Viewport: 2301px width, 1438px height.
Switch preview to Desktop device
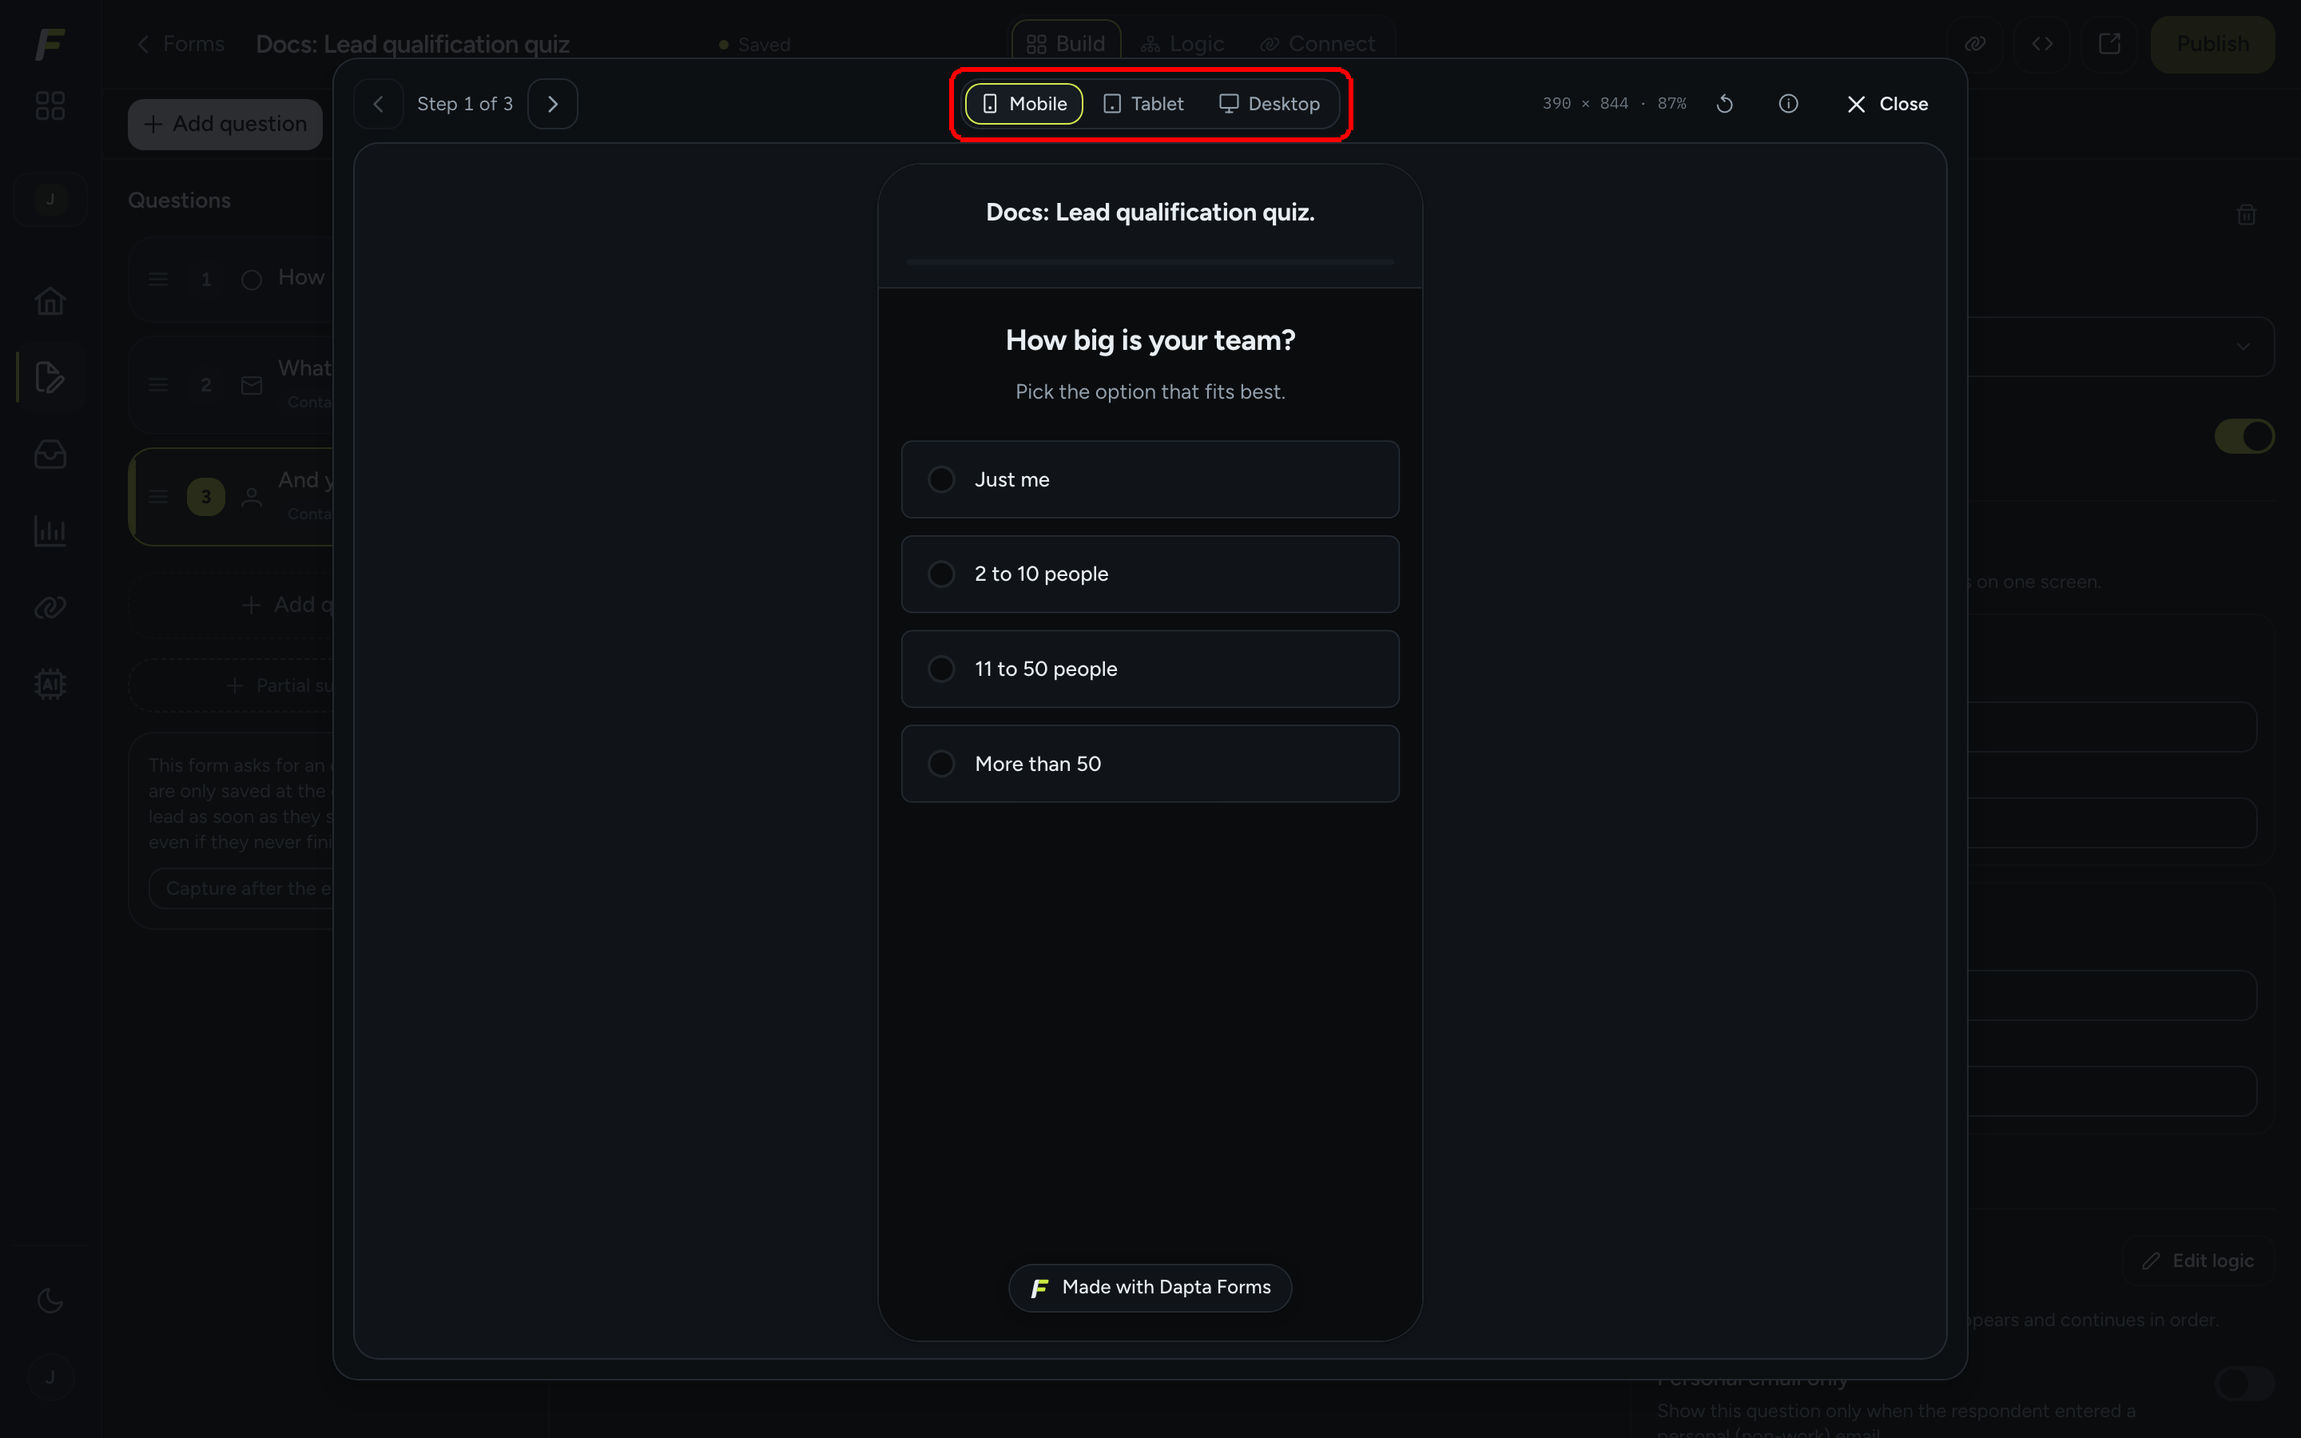coord(1270,104)
